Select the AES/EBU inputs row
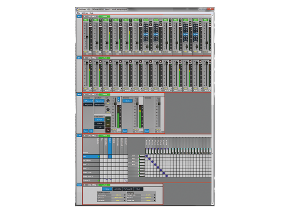This screenshot has height=213, width=289. (91, 160)
